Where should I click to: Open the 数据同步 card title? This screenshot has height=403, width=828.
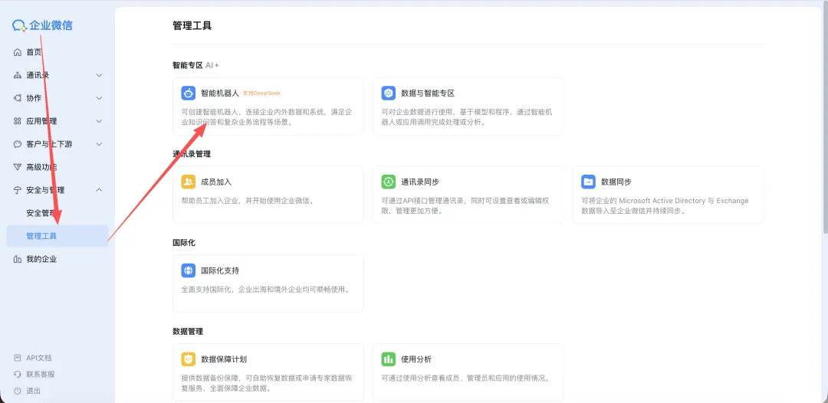pos(616,182)
